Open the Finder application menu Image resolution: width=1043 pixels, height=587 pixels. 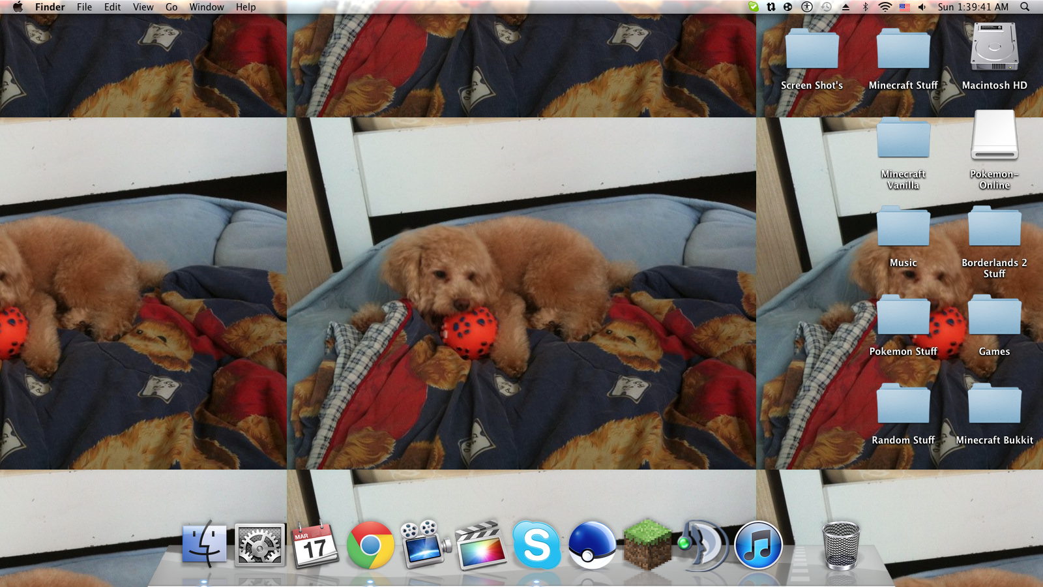click(x=50, y=7)
